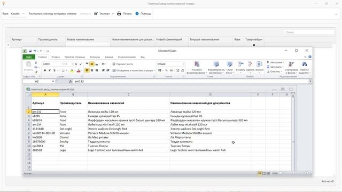Apply bold formatting in Excel ribbon
The height and width of the screenshot is (192, 342).
pos(45,70)
